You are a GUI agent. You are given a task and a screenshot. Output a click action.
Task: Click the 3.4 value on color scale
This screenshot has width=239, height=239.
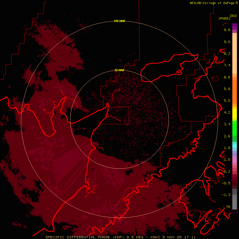tap(227, 124)
